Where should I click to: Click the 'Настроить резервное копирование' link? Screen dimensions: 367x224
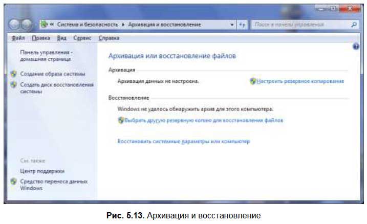tap(300, 81)
